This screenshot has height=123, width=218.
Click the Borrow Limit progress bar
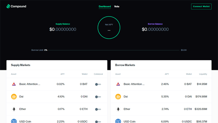(x=114, y=50)
